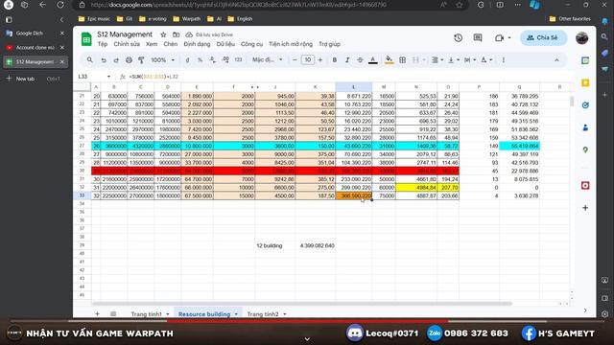The width and height of the screenshot is (614, 345).
Task: Open the Xem menu
Action: [x=152, y=44]
